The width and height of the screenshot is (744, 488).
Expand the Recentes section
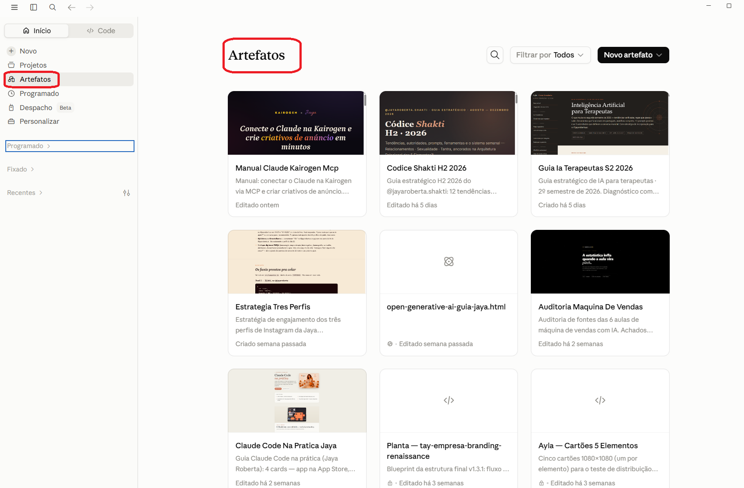click(x=25, y=193)
